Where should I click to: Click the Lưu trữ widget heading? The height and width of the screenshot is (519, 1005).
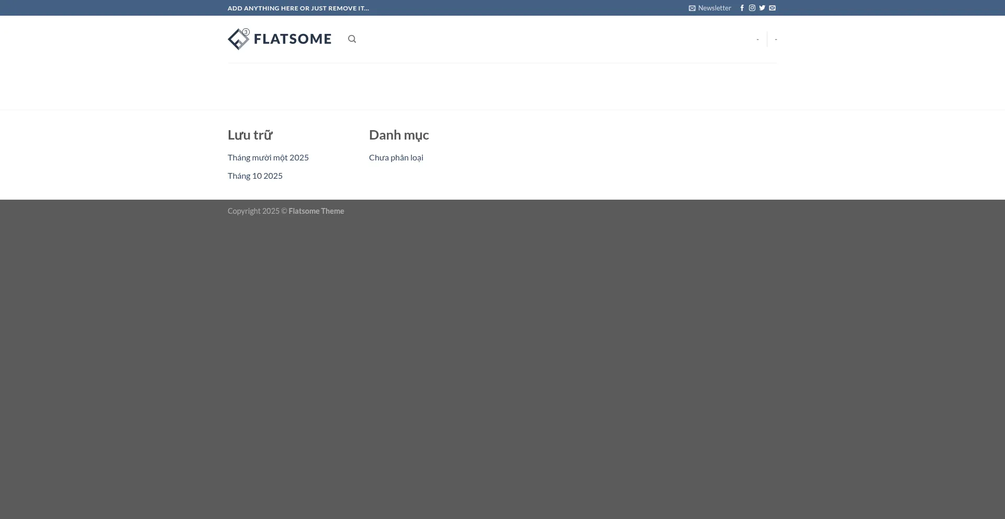250,135
